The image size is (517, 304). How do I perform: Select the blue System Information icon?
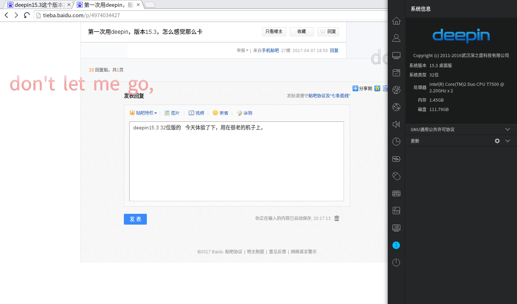[x=396, y=245]
